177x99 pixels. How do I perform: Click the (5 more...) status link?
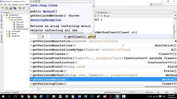(x=152, y=92)
